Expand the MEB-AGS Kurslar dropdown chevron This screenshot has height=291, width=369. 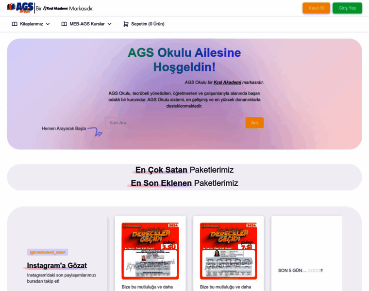pos(109,24)
